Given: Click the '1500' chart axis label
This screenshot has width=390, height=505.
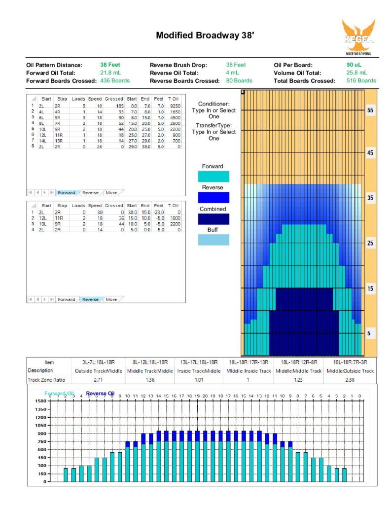Looking at the screenshot, I should 40,401.
